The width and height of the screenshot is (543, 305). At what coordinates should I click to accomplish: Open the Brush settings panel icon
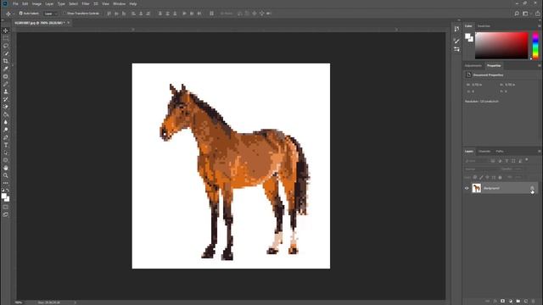456,42
